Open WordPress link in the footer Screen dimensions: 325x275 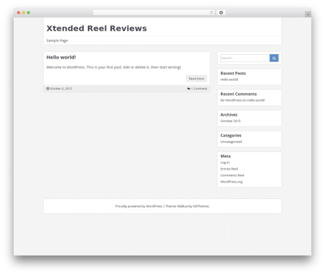click(x=154, y=206)
